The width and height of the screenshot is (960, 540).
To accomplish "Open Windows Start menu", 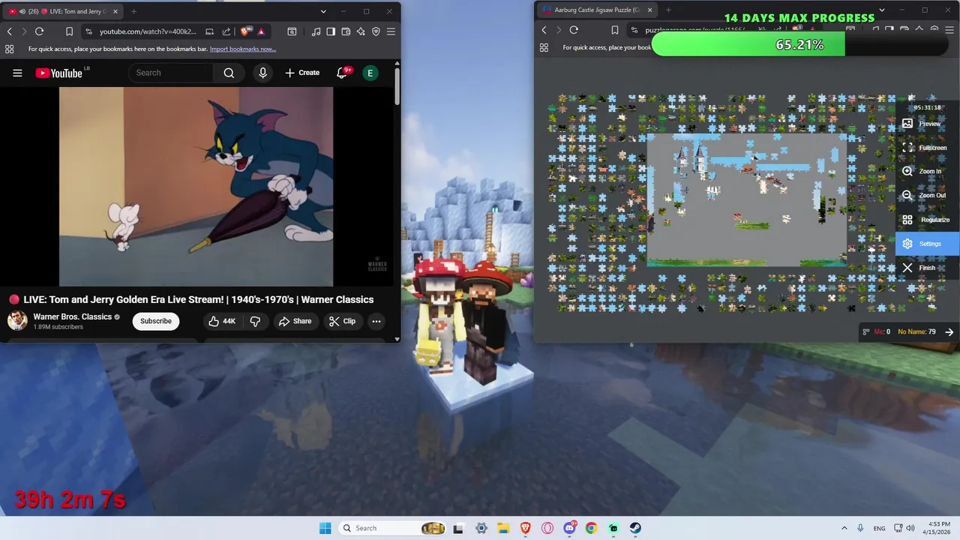I will coord(325,528).
